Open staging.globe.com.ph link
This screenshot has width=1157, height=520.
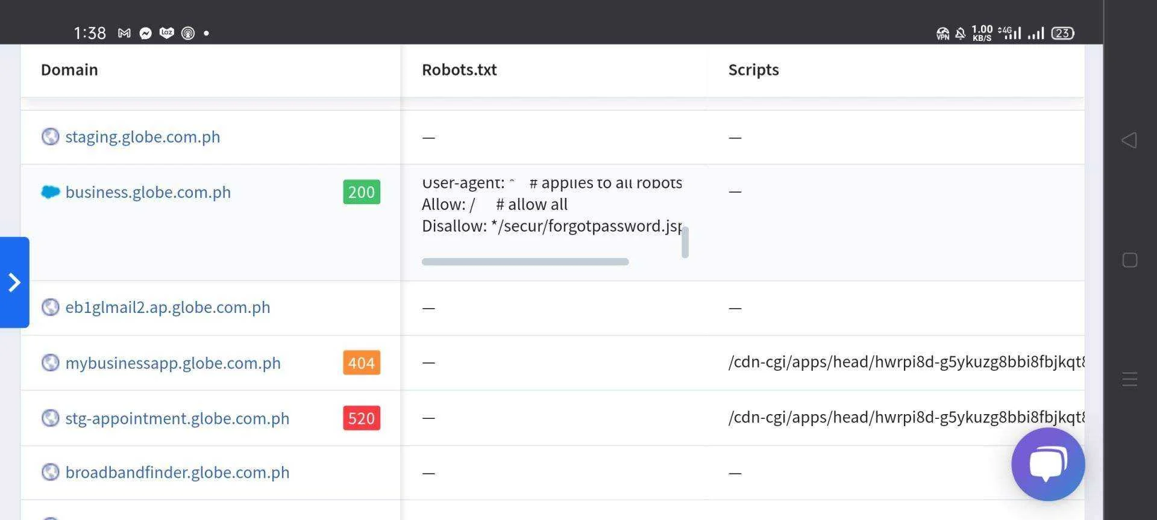pos(143,137)
